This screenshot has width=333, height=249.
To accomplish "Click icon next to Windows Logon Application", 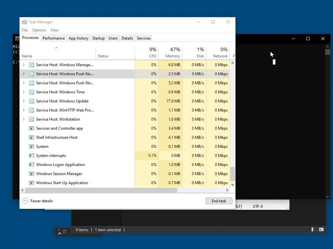I will 32,165.
